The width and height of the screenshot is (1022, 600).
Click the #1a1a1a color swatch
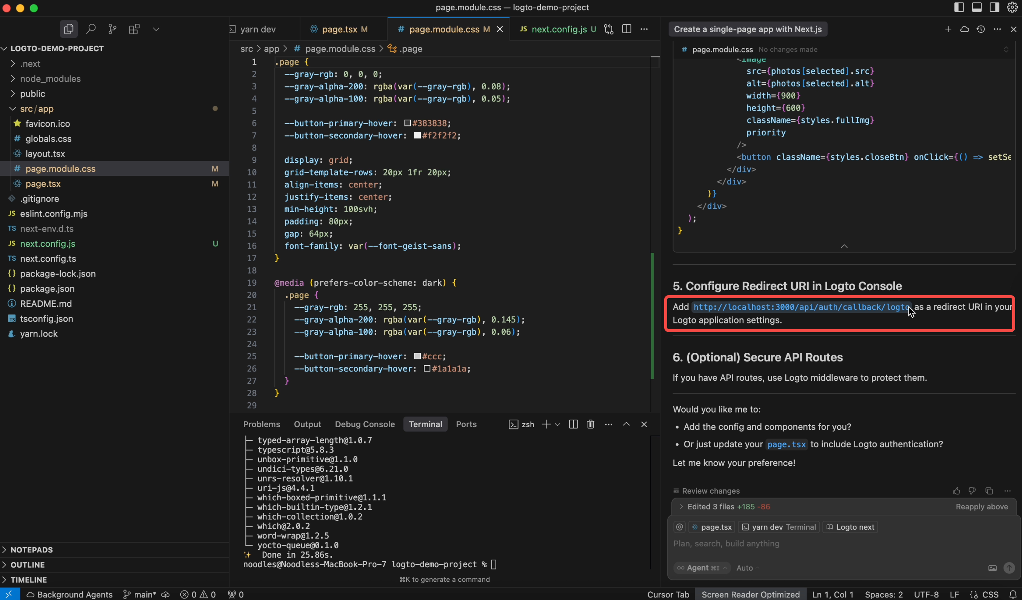426,369
